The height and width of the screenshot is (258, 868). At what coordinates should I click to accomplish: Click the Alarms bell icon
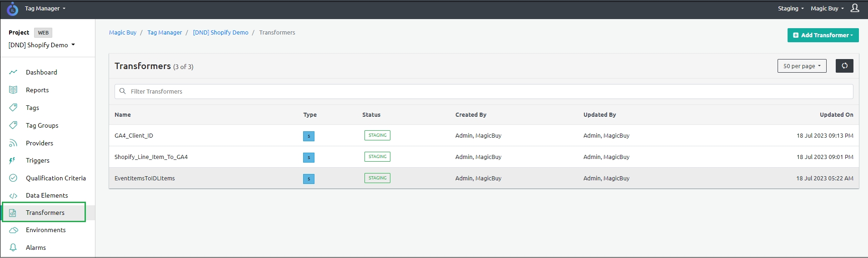point(13,248)
